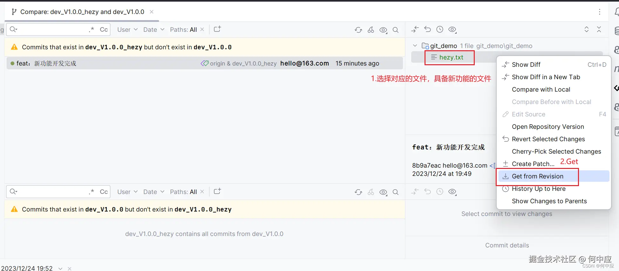Close the Compare tab

152,12
